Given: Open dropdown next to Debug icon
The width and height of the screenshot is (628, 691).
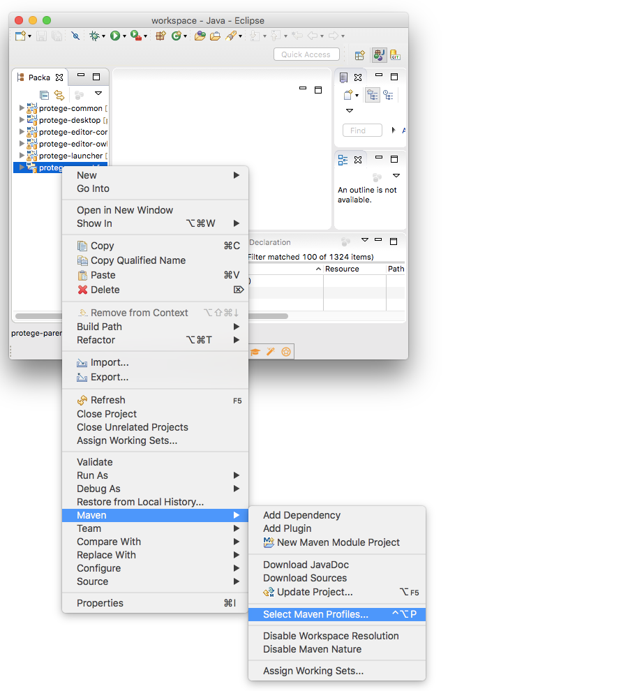Looking at the screenshot, I should 103,36.
